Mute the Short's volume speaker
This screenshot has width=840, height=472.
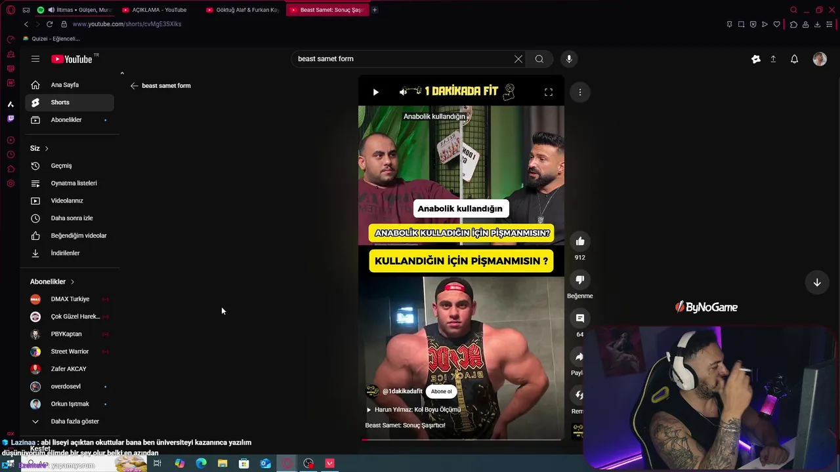tap(403, 92)
